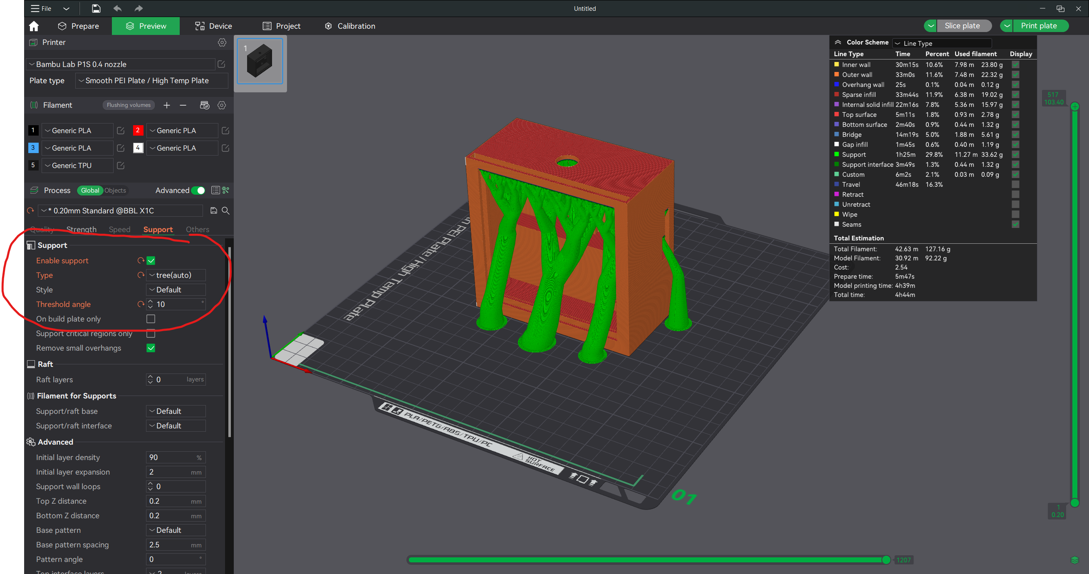Viewport: 1089px width, 574px height.
Task: Undo the last action with the undo arrow
Action: point(118,8)
